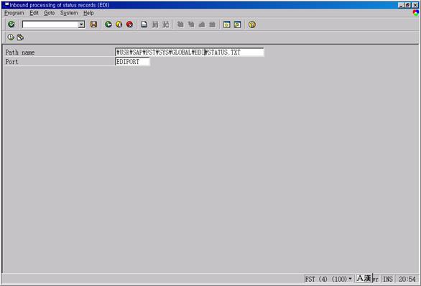The height and width of the screenshot is (286, 421).
Task: Open the Goto menu
Action: point(49,13)
